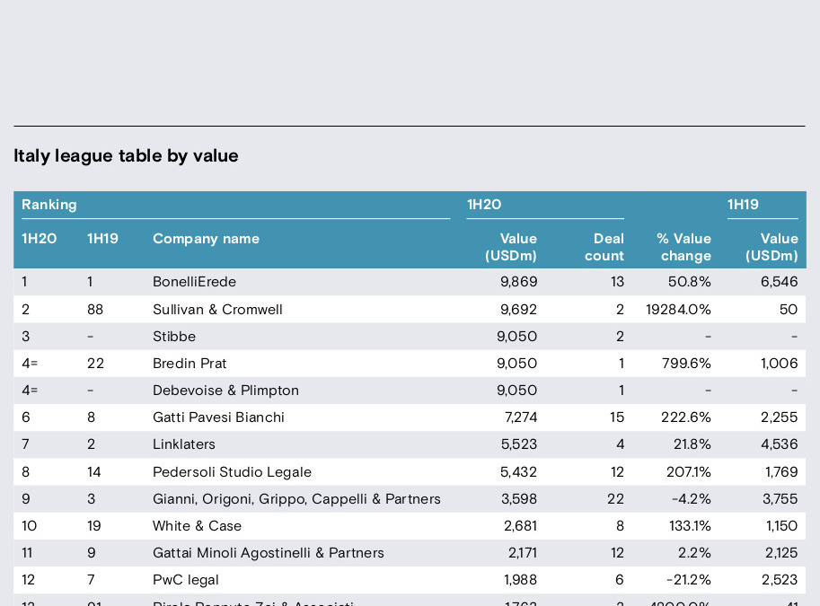The height and width of the screenshot is (606, 820).
Task: Select the 6,546 1H19 value cell
Action: 780,282
